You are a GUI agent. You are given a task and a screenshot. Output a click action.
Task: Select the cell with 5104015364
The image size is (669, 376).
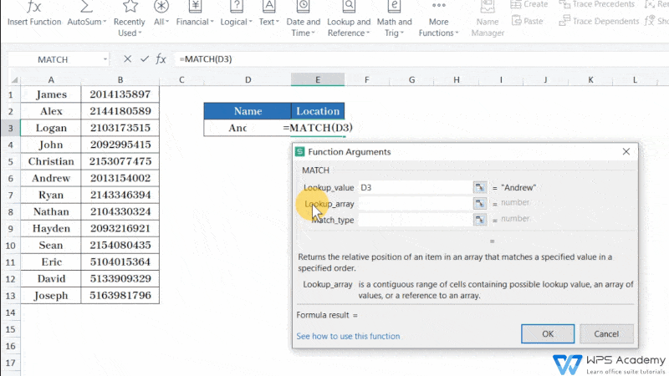120,262
